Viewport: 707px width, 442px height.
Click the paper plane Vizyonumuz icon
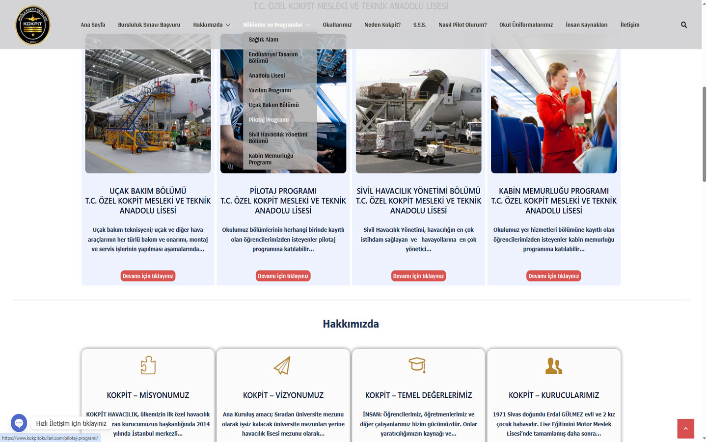pos(283,365)
